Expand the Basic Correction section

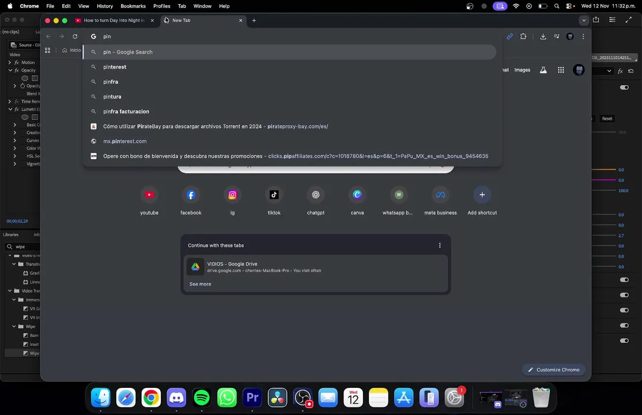click(15, 125)
